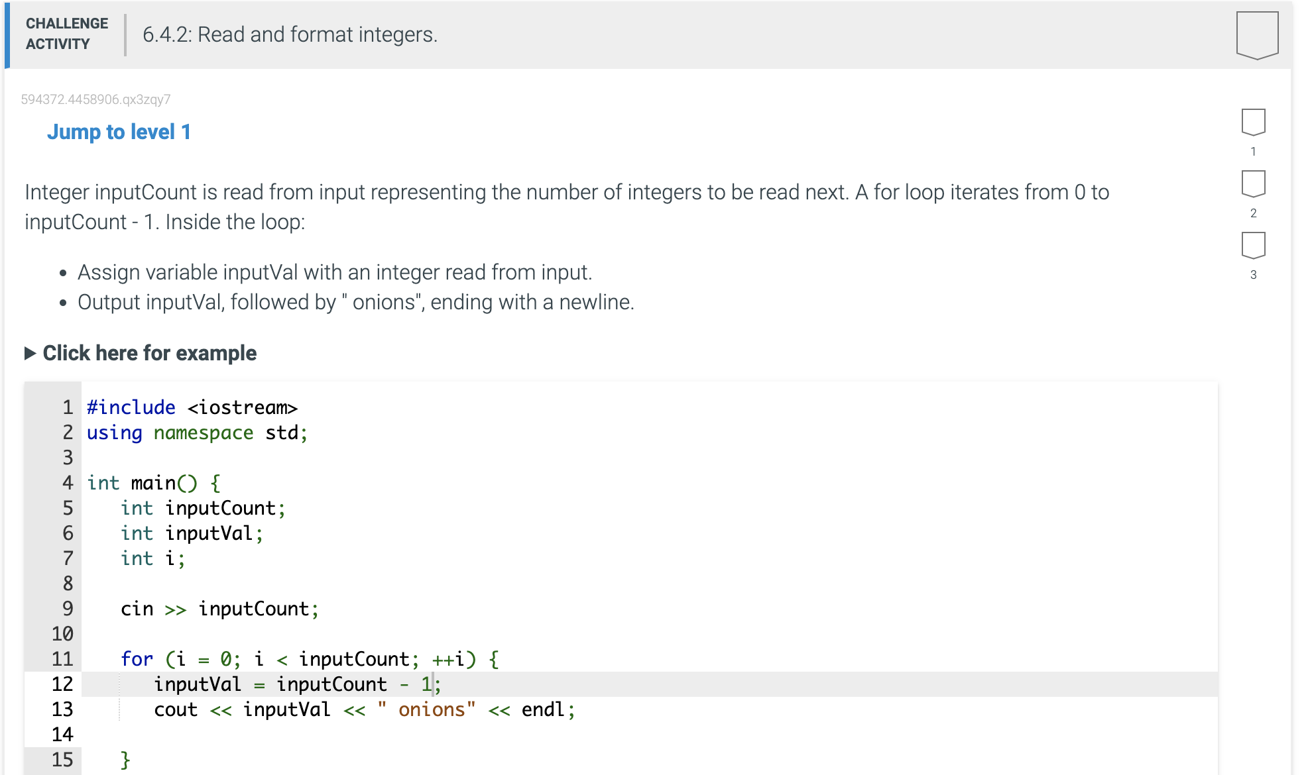Click the activity ID 594372.4458906.qx3zqy7

coord(95,99)
